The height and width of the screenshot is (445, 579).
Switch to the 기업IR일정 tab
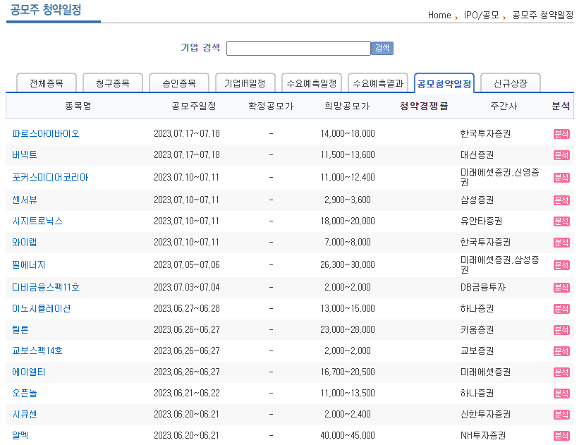(x=246, y=82)
